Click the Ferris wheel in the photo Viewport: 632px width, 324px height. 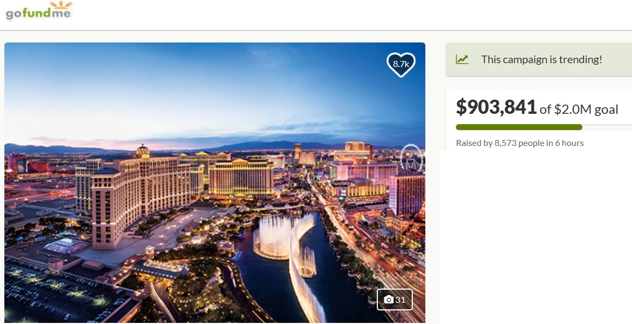tap(412, 158)
